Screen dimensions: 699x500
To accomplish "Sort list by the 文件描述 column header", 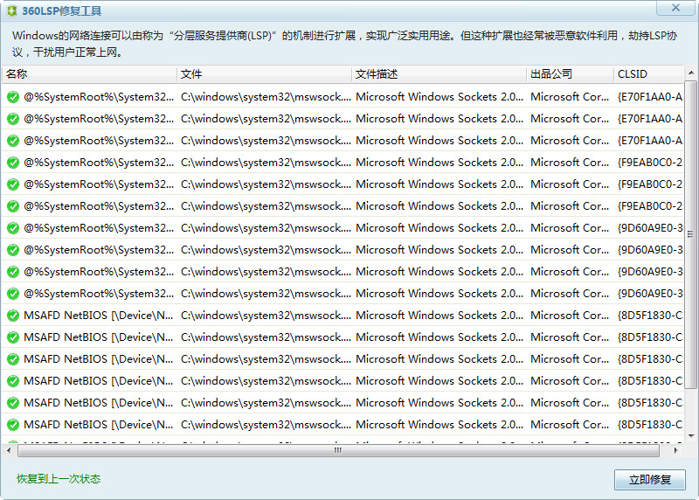I will click(439, 74).
